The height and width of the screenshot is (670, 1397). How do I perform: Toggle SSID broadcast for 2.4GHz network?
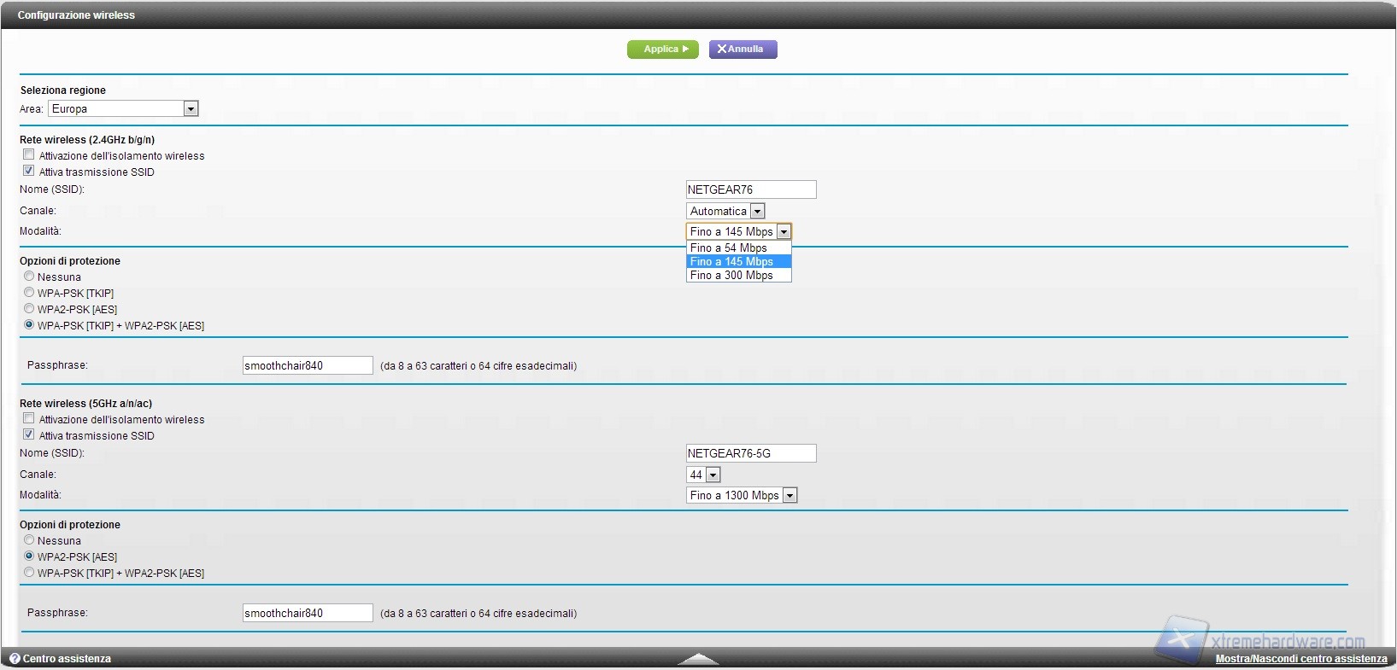click(x=29, y=171)
